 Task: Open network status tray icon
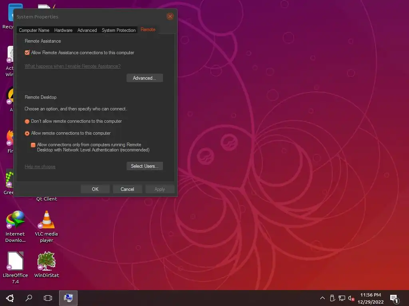point(342,298)
